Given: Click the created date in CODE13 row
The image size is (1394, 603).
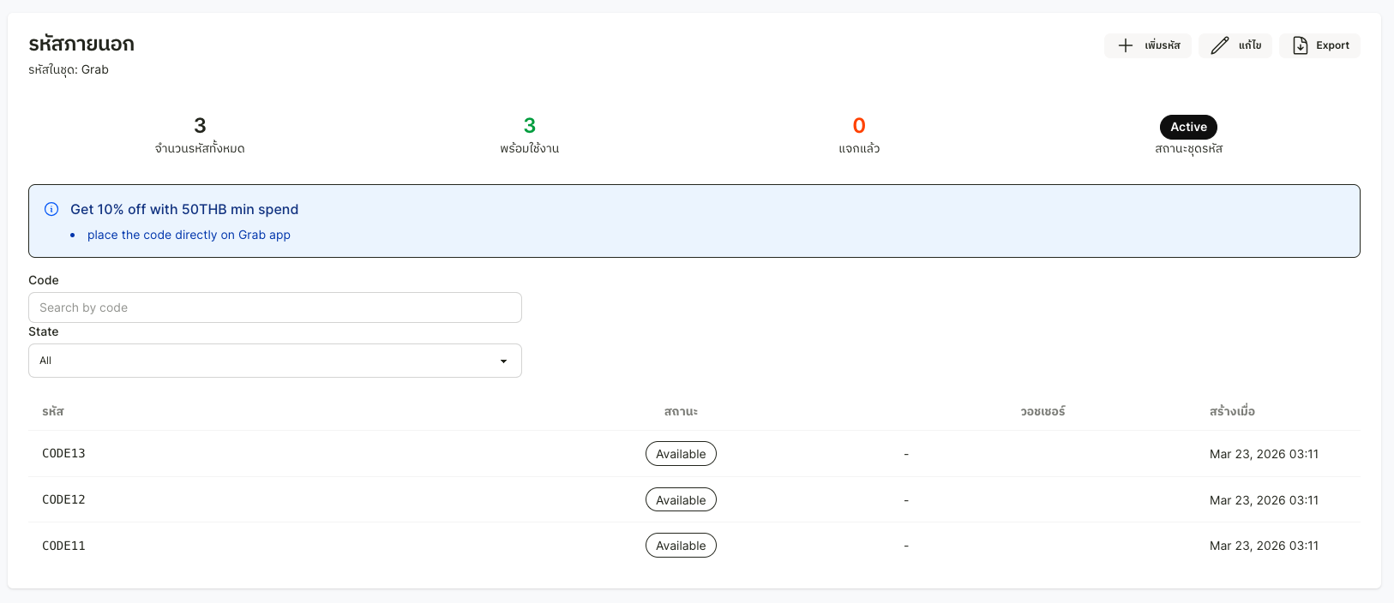Looking at the screenshot, I should pos(1264,454).
